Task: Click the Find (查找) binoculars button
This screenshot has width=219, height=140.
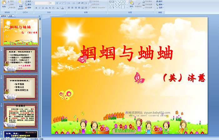Action: (x=159, y=1)
